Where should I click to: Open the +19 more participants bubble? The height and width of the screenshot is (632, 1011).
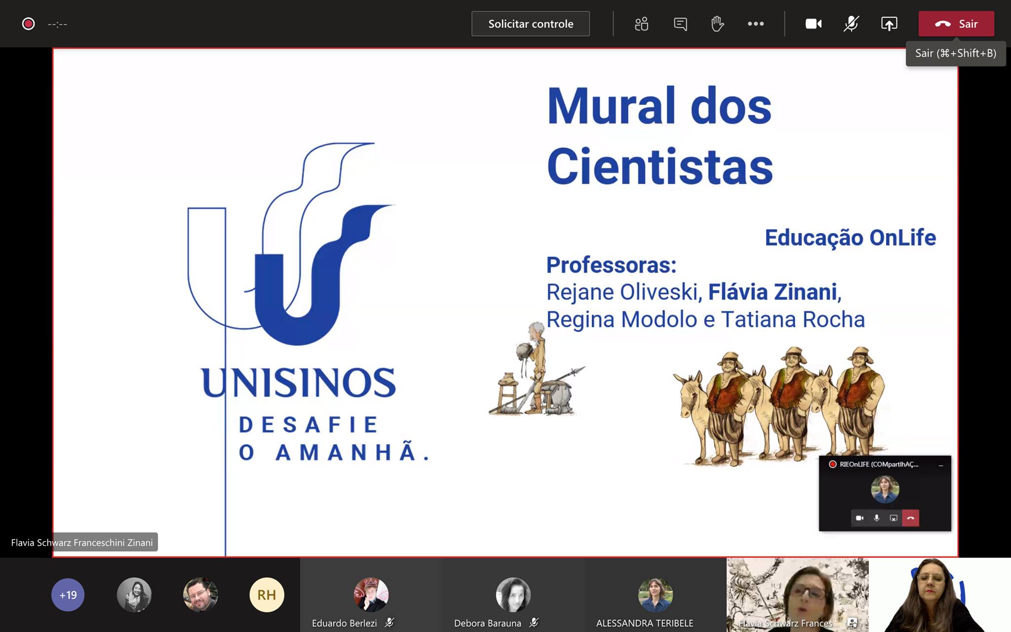pos(68,595)
